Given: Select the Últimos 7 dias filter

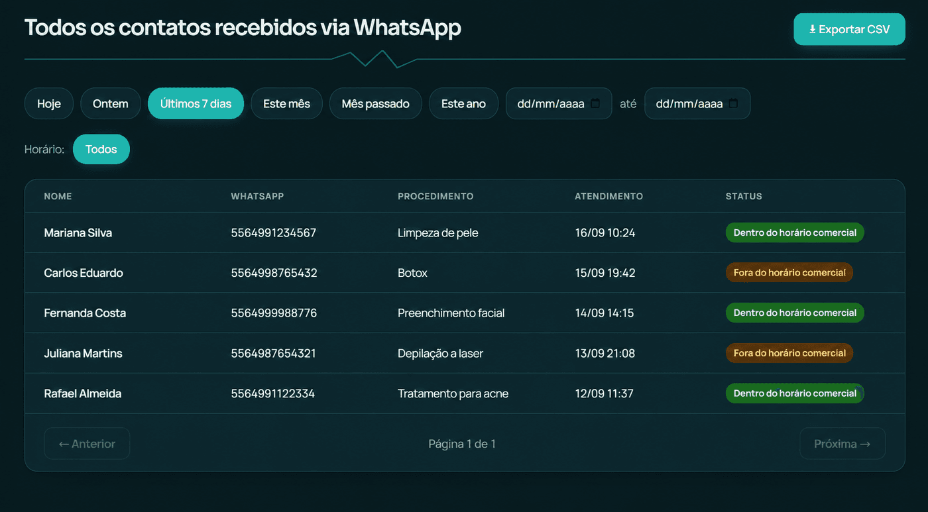Looking at the screenshot, I should (196, 103).
